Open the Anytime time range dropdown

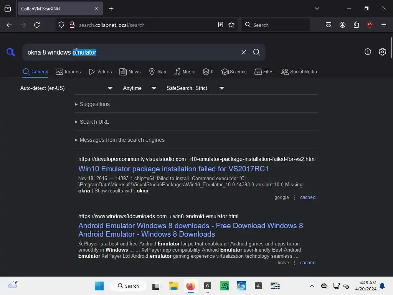pos(139,88)
